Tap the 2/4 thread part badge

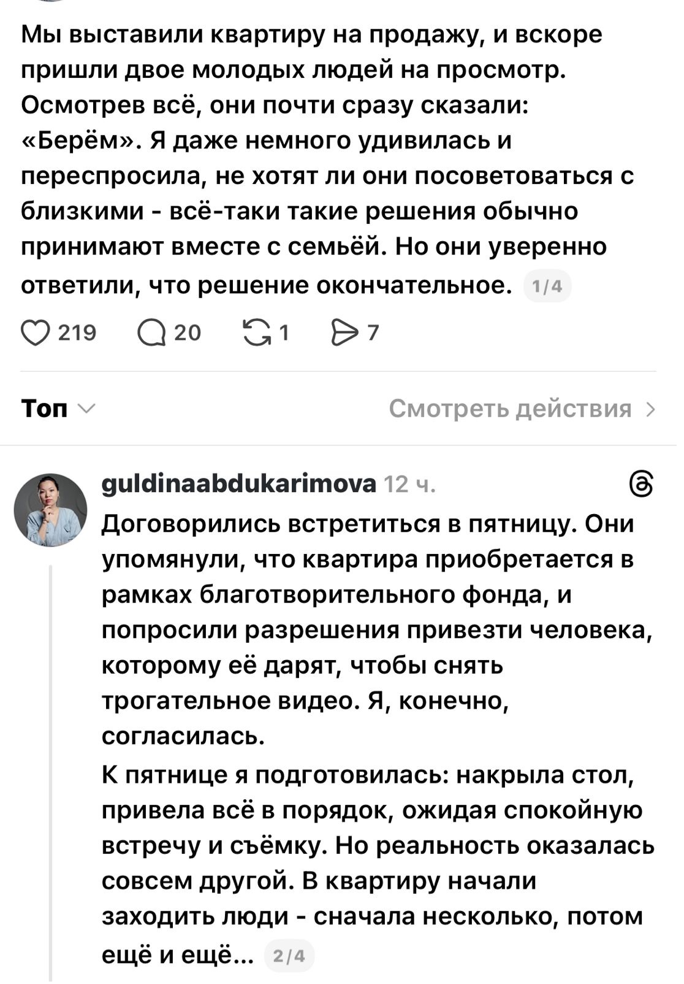(288, 956)
